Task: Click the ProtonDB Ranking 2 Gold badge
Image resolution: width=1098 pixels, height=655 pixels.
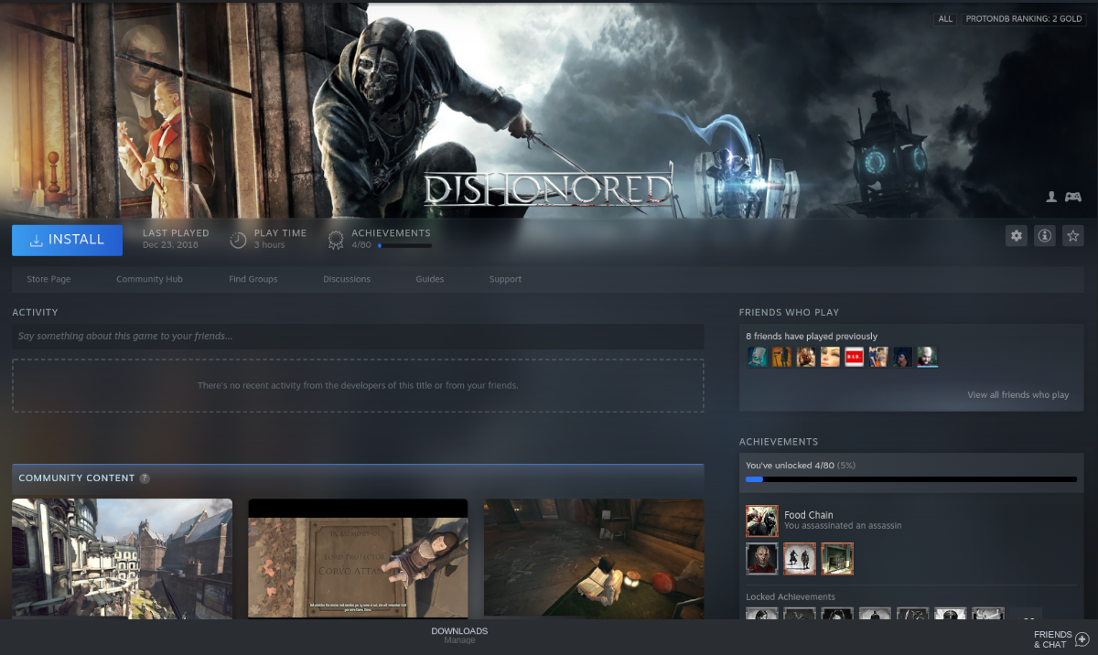Action: tap(1023, 18)
